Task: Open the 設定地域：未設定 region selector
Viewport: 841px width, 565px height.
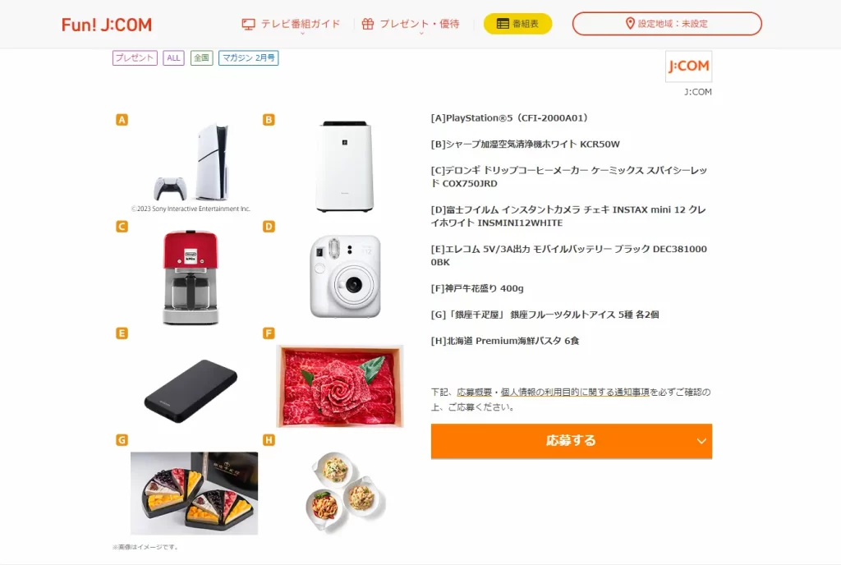Action: tap(667, 24)
